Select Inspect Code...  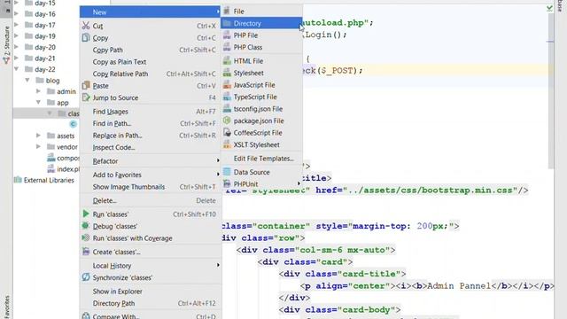tap(151, 147)
